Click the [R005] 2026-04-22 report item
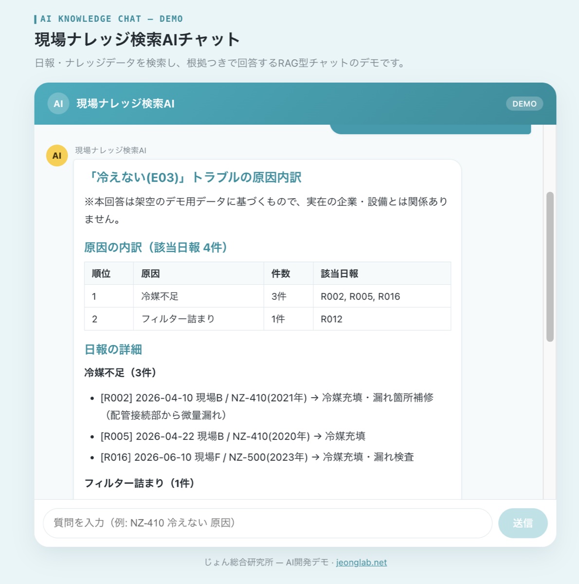This screenshot has width=579, height=584. [x=233, y=436]
